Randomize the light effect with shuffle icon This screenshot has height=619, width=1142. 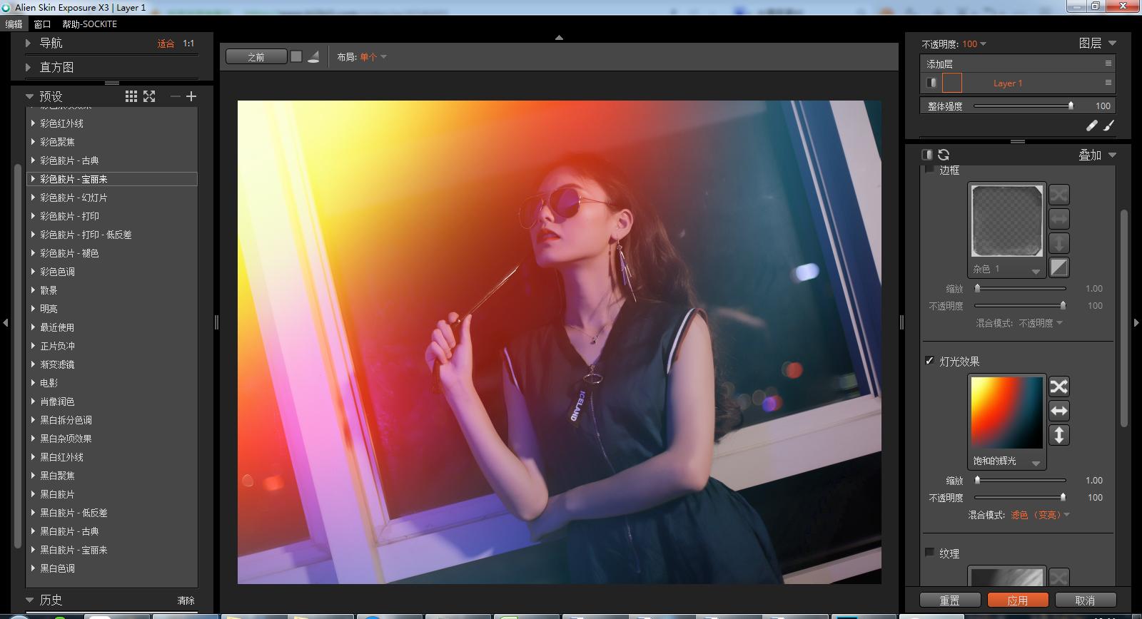click(1059, 387)
